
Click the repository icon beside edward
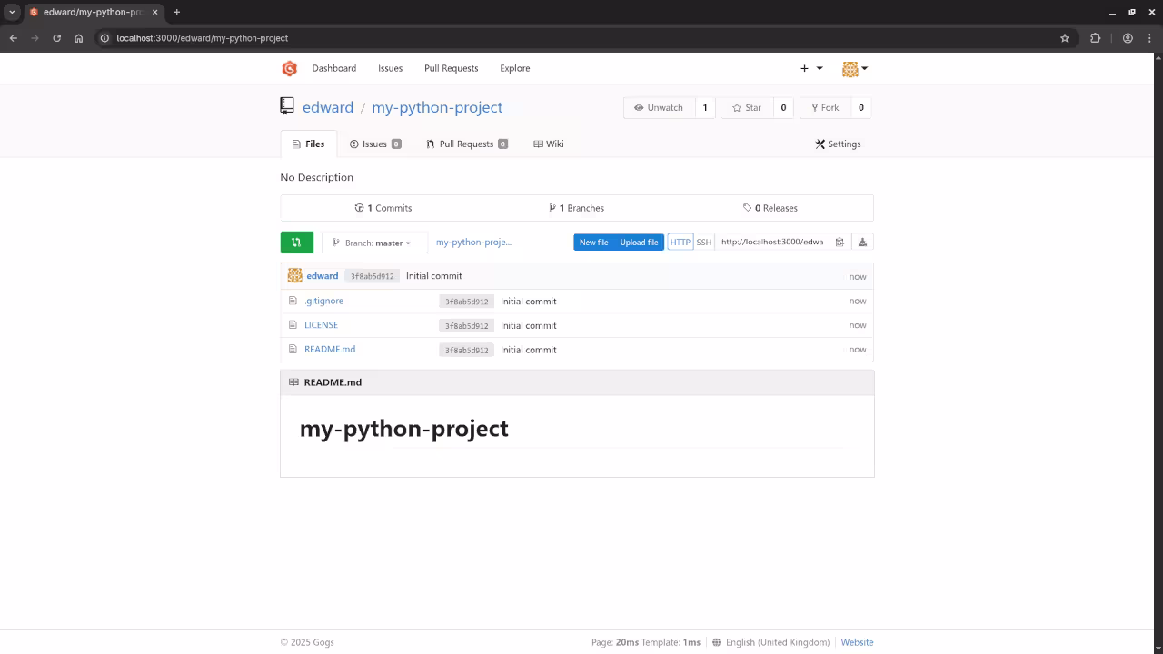click(286, 105)
